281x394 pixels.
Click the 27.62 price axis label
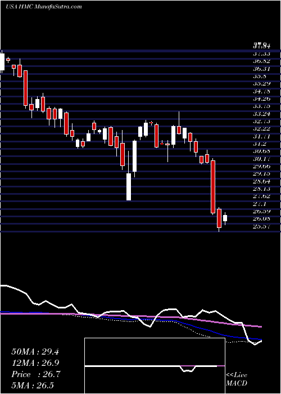pos(261,196)
